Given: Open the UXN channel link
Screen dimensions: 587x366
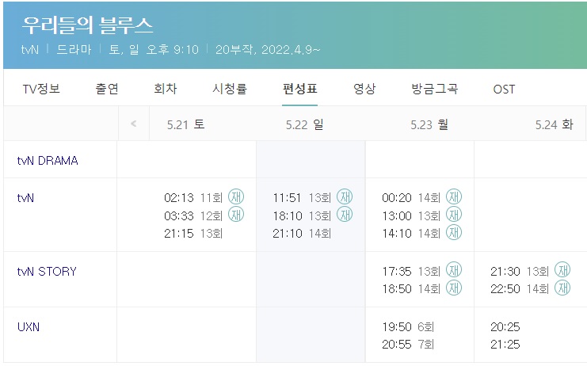Looking at the screenshot, I should coord(29,326).
